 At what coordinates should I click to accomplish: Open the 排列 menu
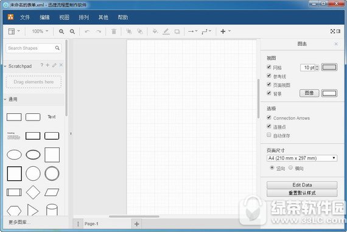pyautogui.click(x=84, y=17)
